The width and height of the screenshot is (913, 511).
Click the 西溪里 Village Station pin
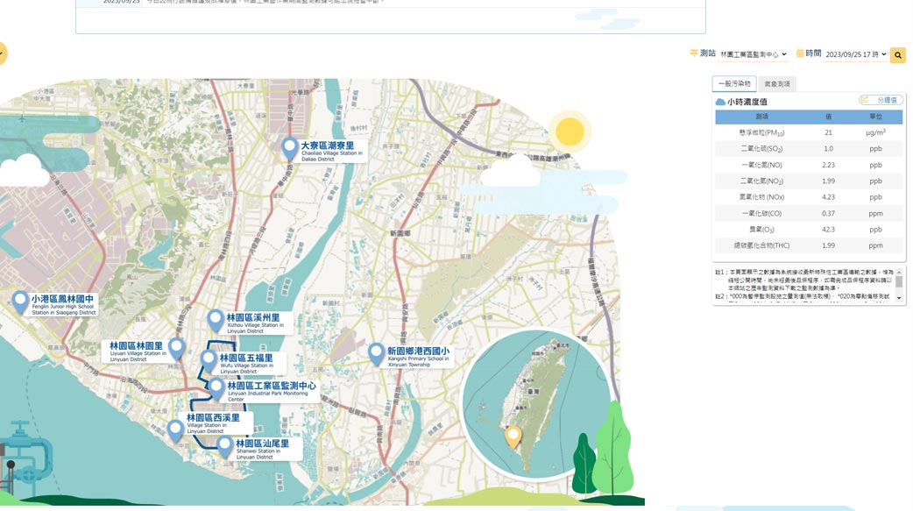coord(175,429)
